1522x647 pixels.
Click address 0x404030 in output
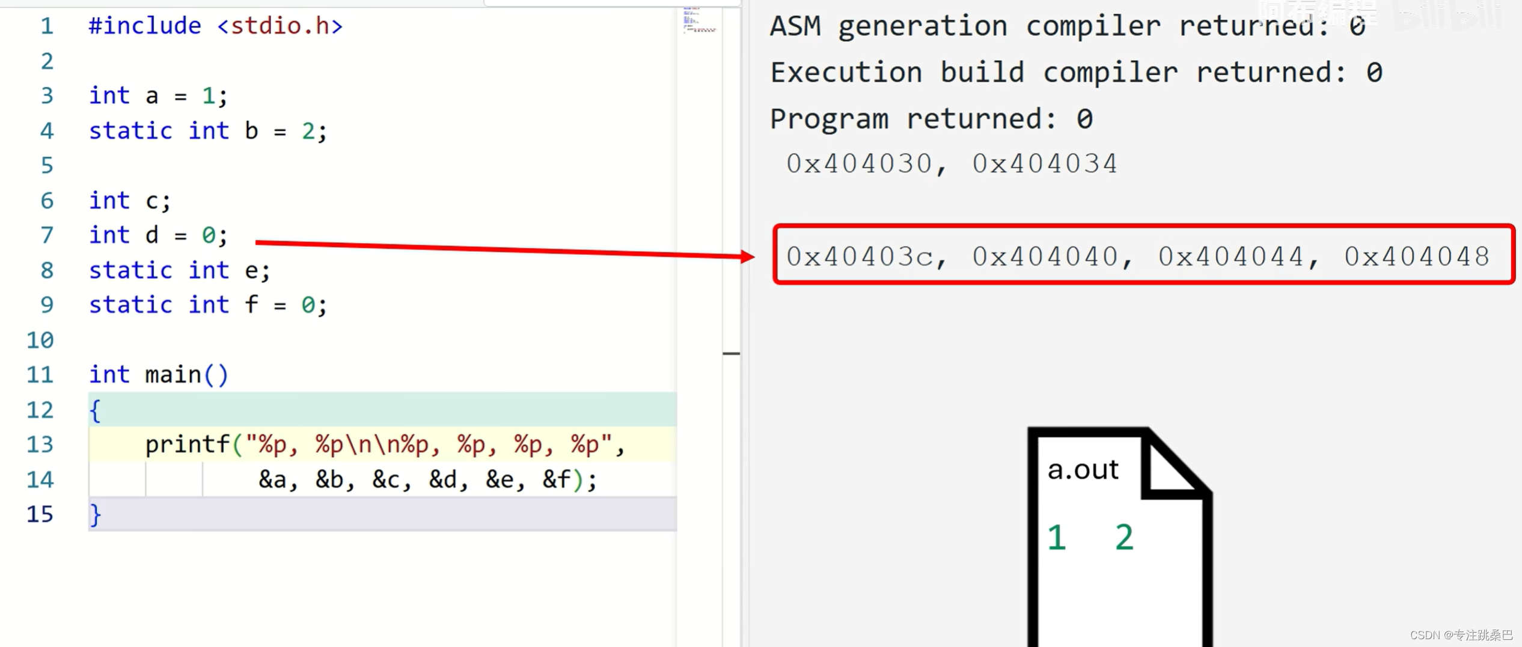858,163
